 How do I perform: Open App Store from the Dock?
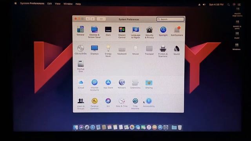coord(160,127)
